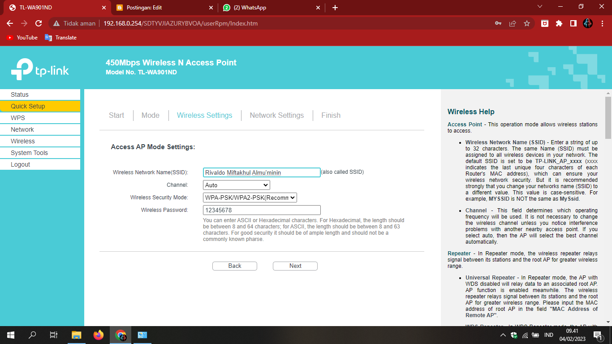Close the Postingan: Edit tab
Screen dimensions: 612x344
point(211,8)
